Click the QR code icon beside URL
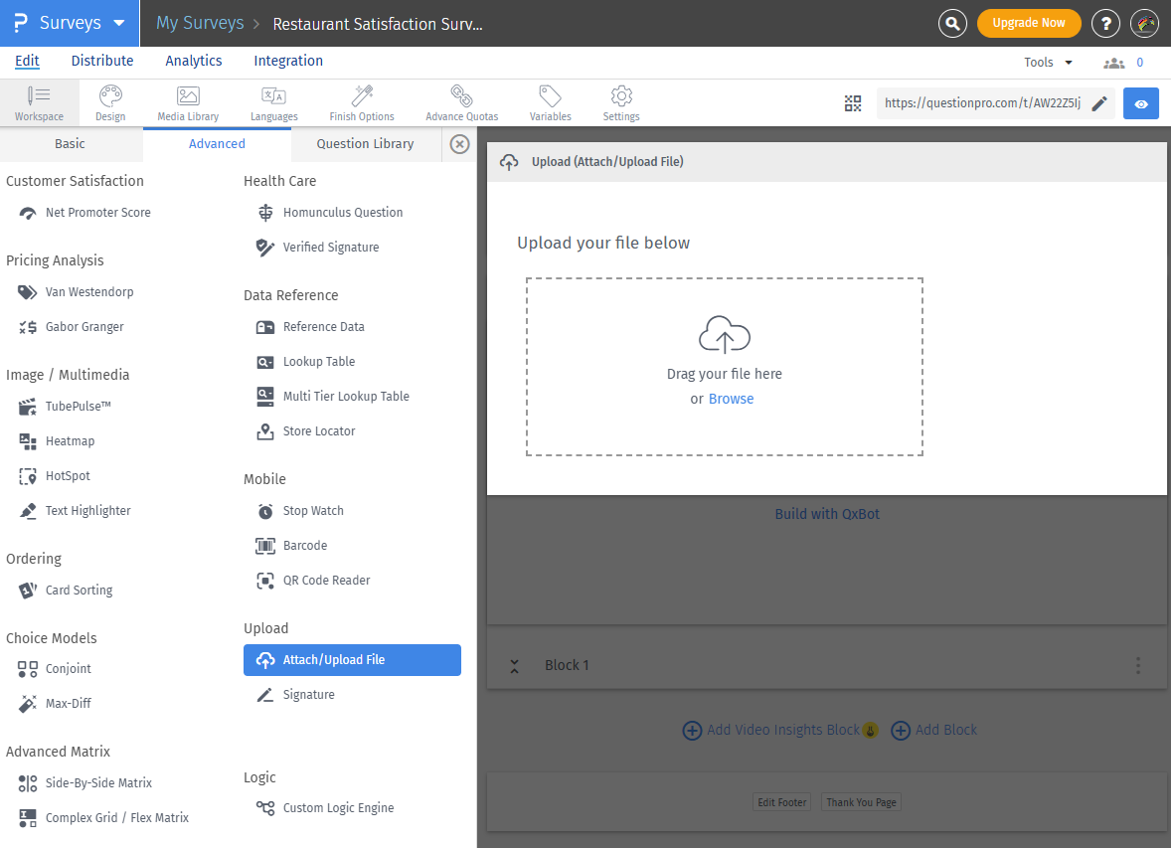 pos(853,103)
